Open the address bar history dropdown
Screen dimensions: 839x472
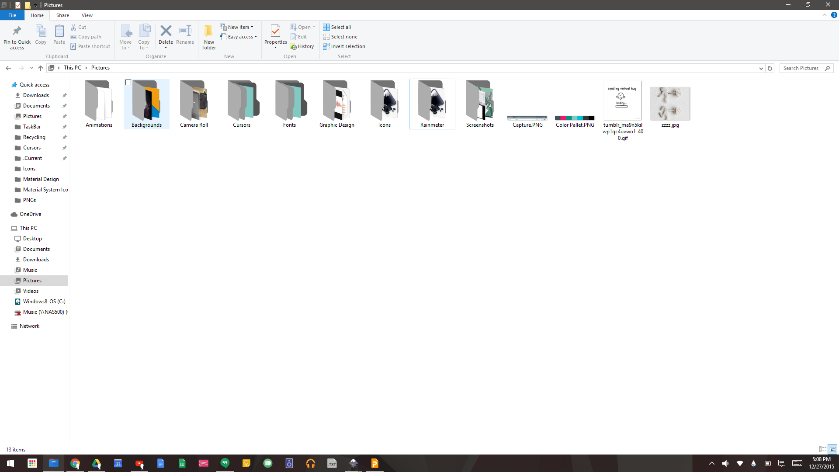pyautogui.click(x=761, y=68)
